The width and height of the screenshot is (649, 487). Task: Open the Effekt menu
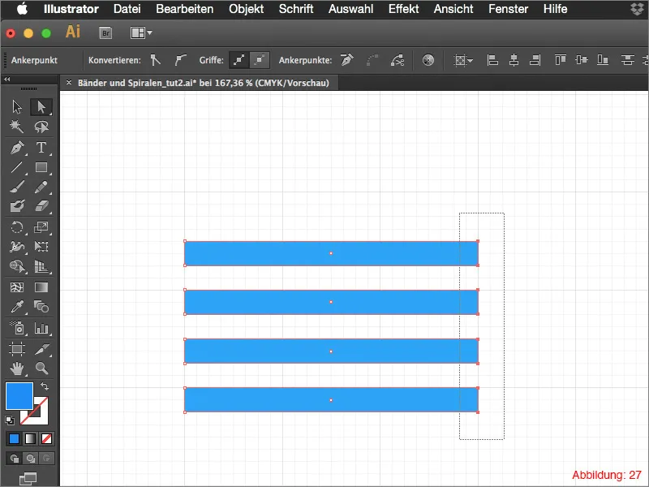click(x=403, y=9)
